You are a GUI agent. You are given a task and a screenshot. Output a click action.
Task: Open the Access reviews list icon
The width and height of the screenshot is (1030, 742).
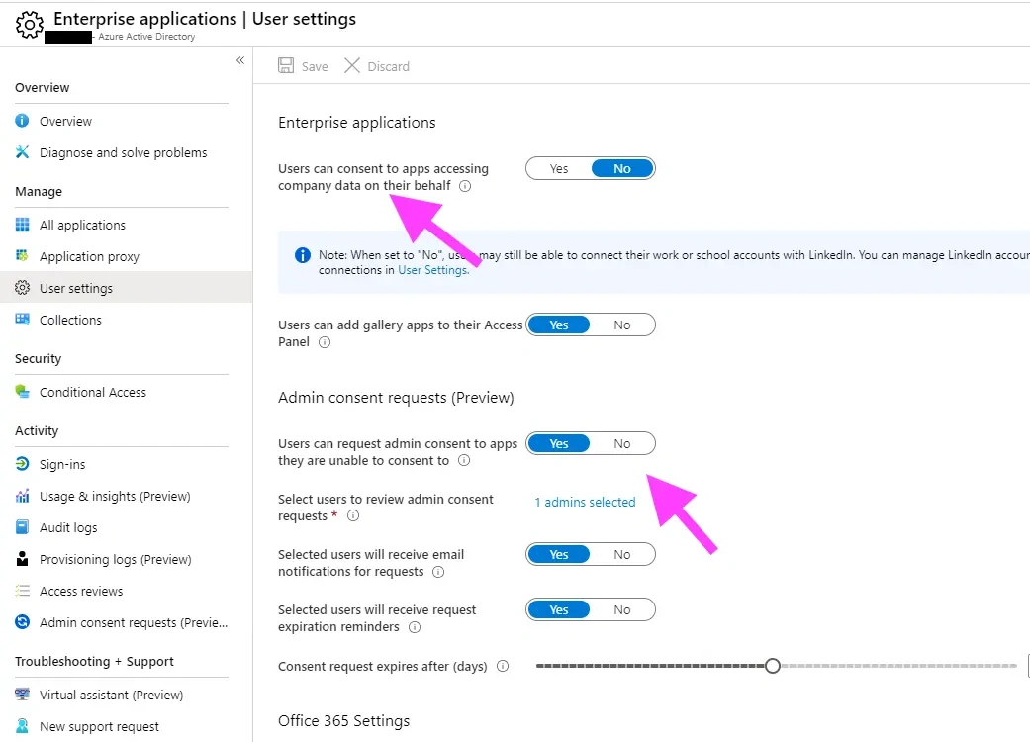pyautogui.click(x=24, y=591)
